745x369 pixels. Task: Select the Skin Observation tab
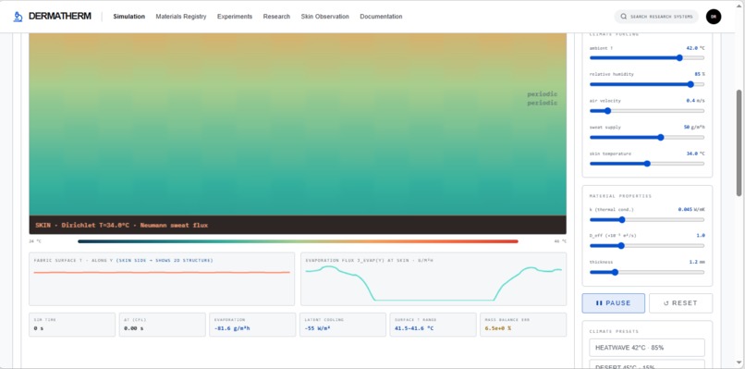325,17
